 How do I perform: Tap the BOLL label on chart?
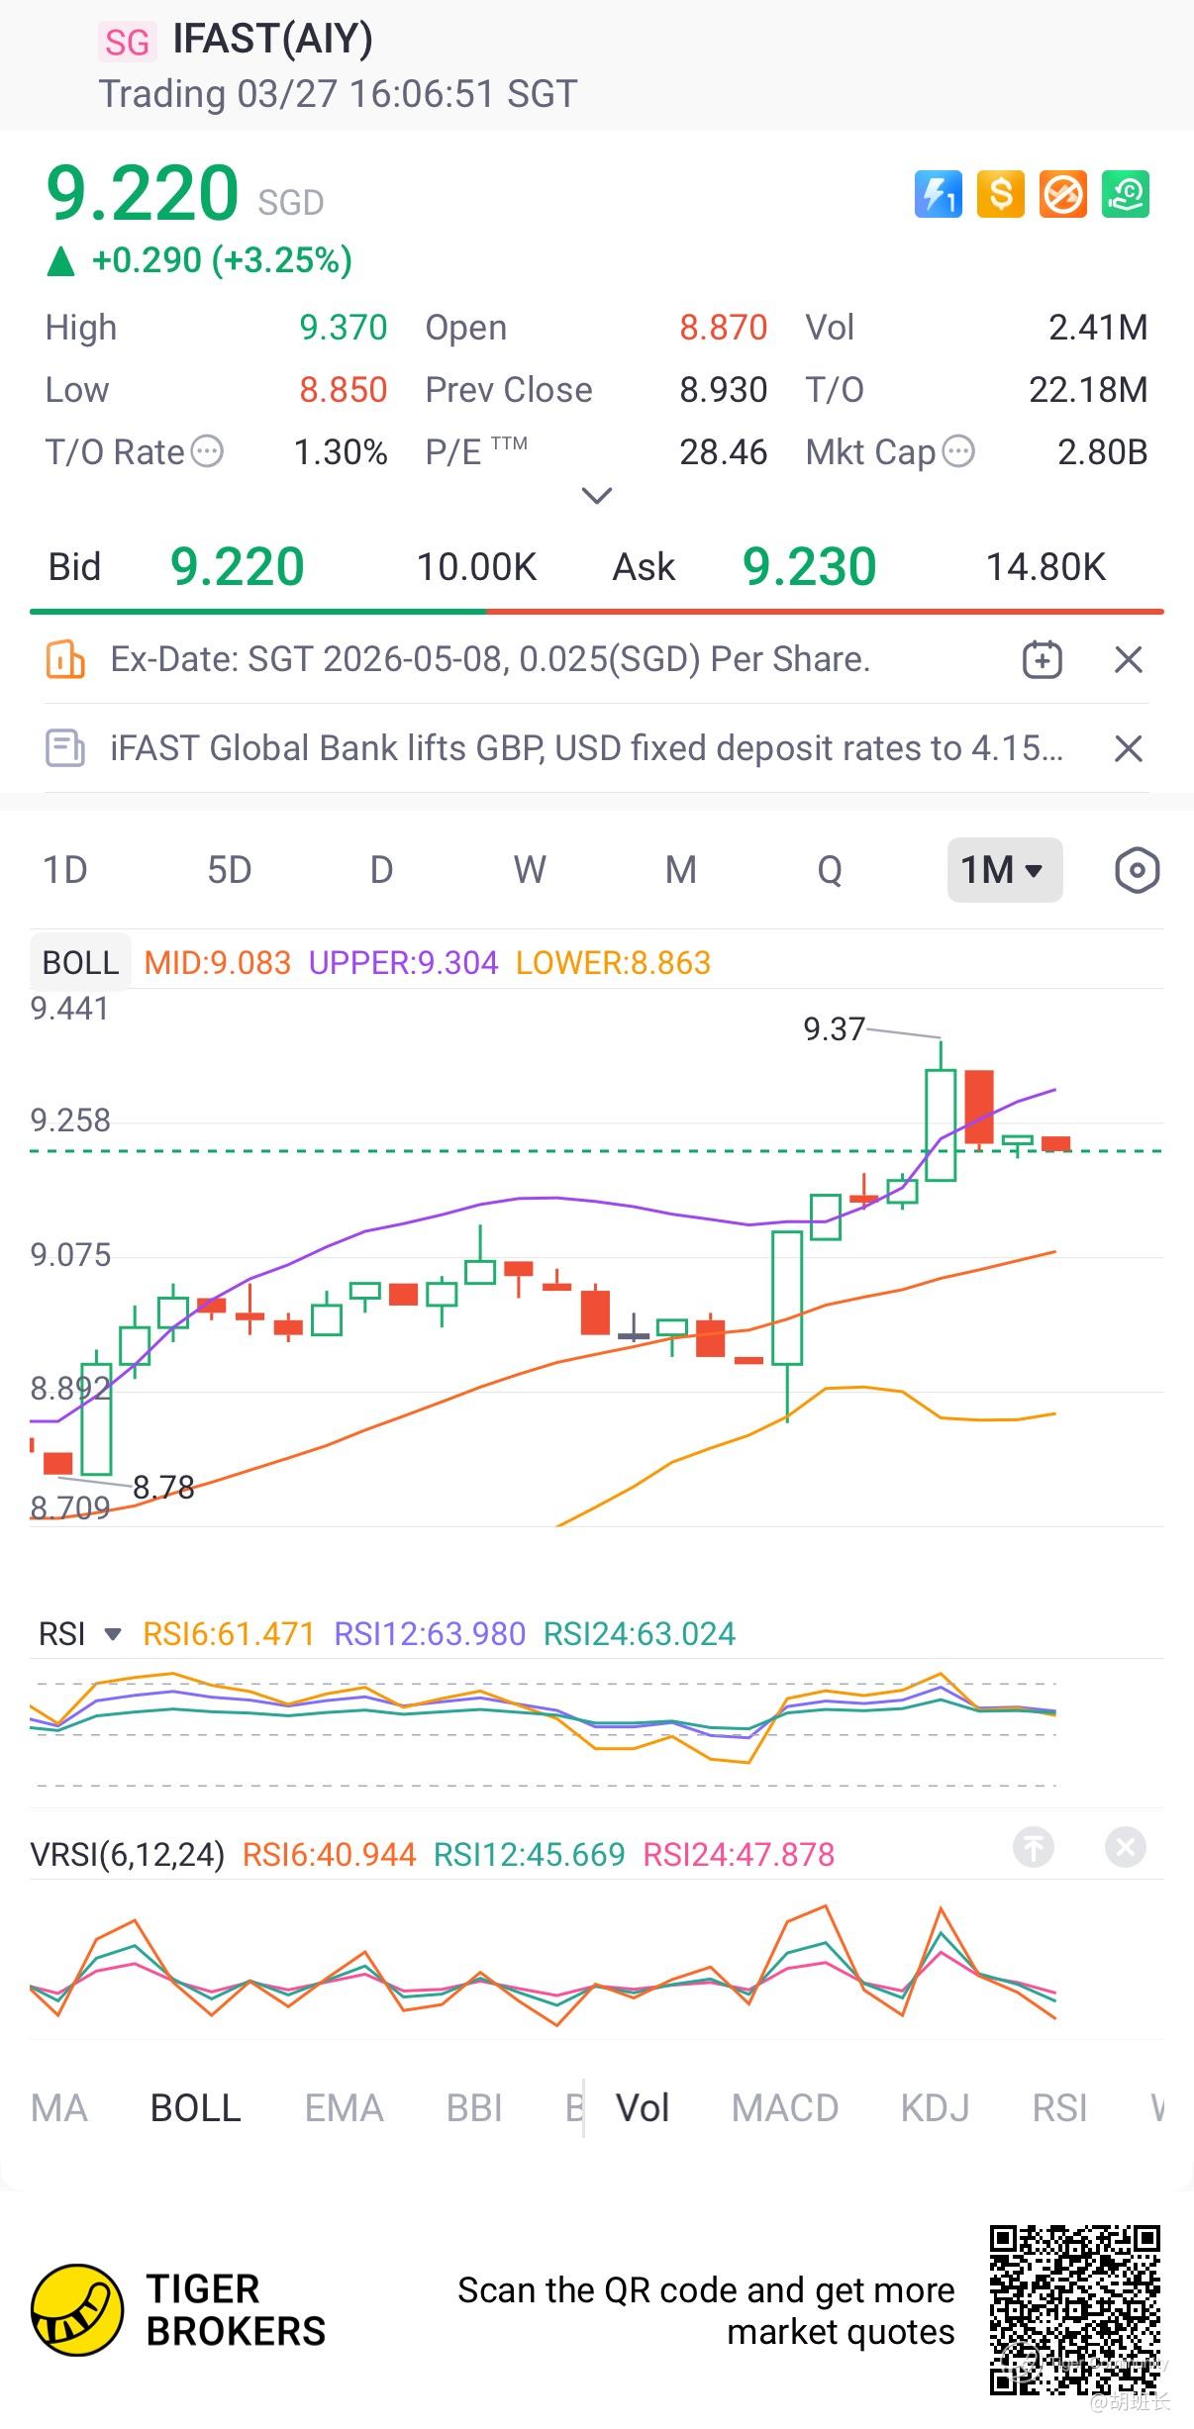(80, 962)
